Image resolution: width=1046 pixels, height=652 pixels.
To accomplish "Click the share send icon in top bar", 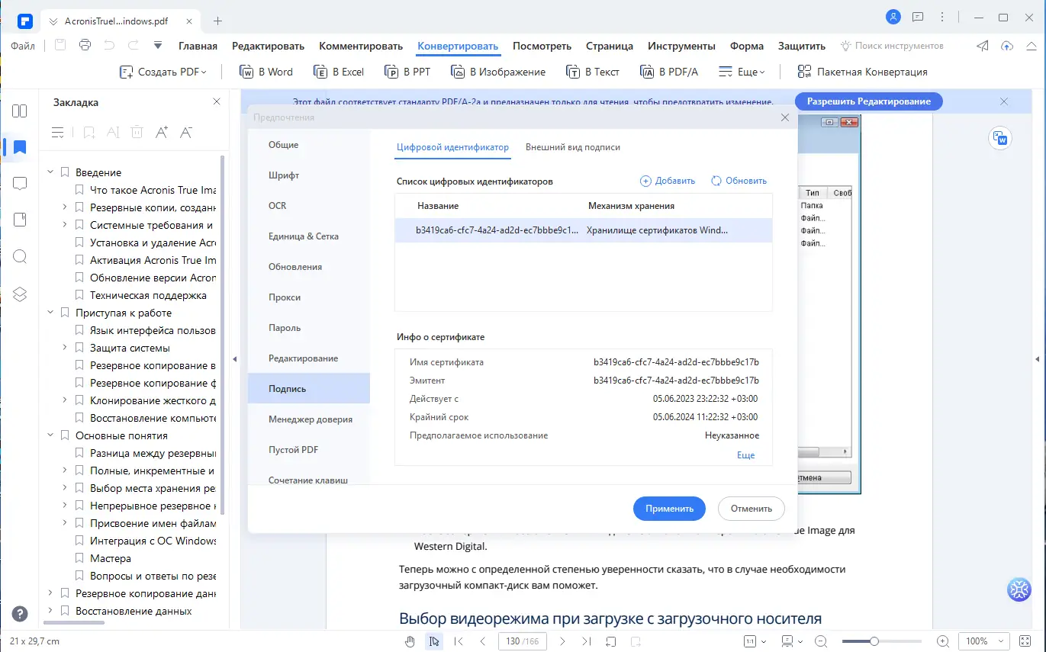I will (983, 46).
